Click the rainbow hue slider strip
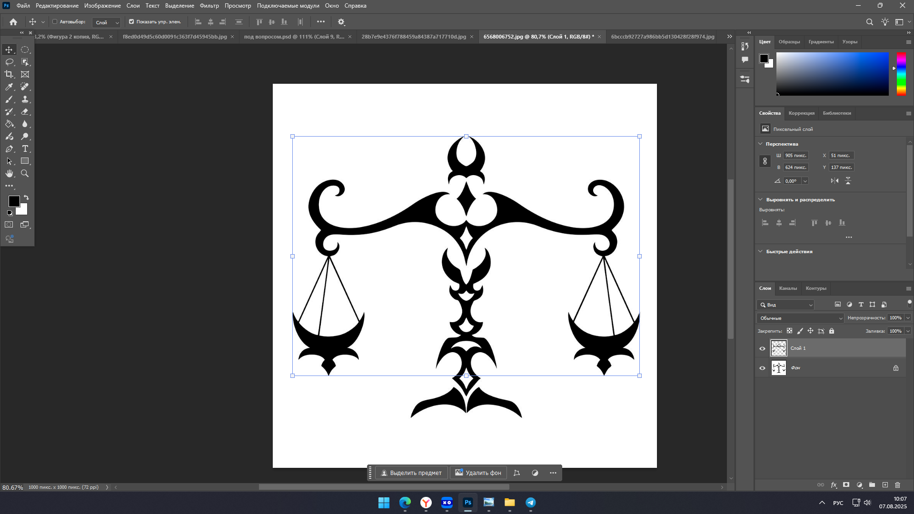 [x=901, y=74]
